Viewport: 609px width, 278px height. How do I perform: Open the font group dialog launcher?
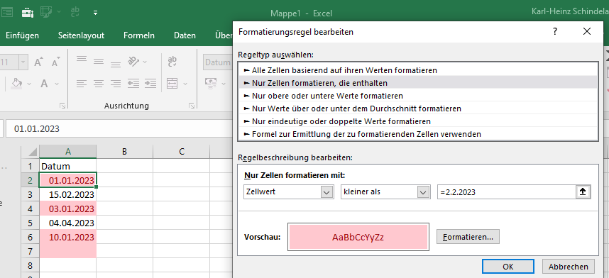62,106
